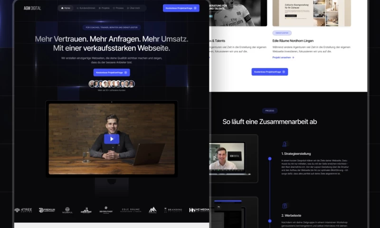380x228 pixels.
Task: Click the 4Tree Capital logo
Action: pyautogui.click(x=24, y=209)
